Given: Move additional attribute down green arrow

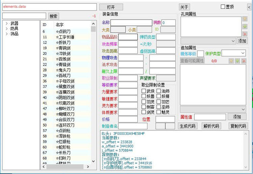Looking at the screenshot, I should (x=237, y=61).
